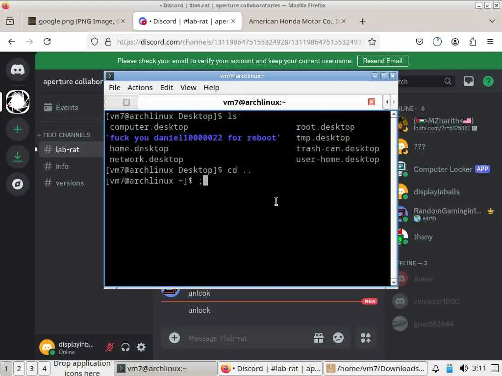Open Firefox View icon left of tabs
The width and height of the screenshot is (502, 376).
(10, 22)
